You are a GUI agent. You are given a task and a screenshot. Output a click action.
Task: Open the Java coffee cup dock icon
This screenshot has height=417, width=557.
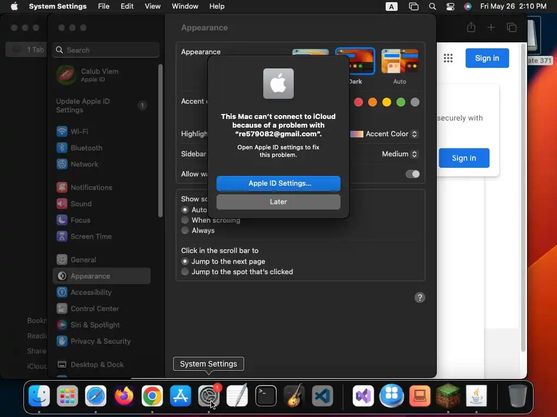tap(476, 396)
